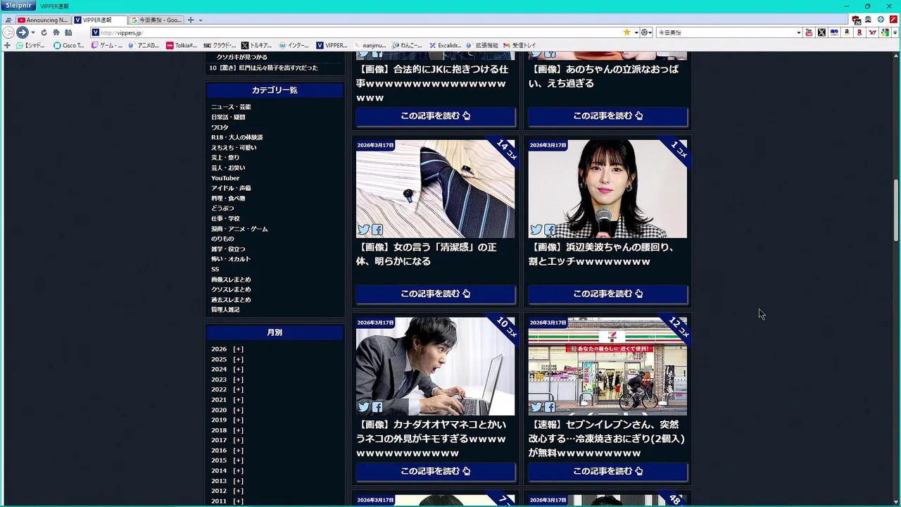
Task: Open the 拡張機能 bookmark
Action: pyautogui.click(x=481, y=45)
